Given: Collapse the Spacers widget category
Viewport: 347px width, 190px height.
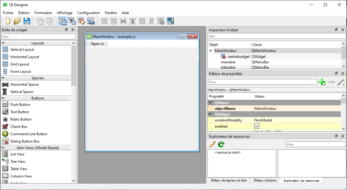Looking at the screenshot, I should point(3,78).
